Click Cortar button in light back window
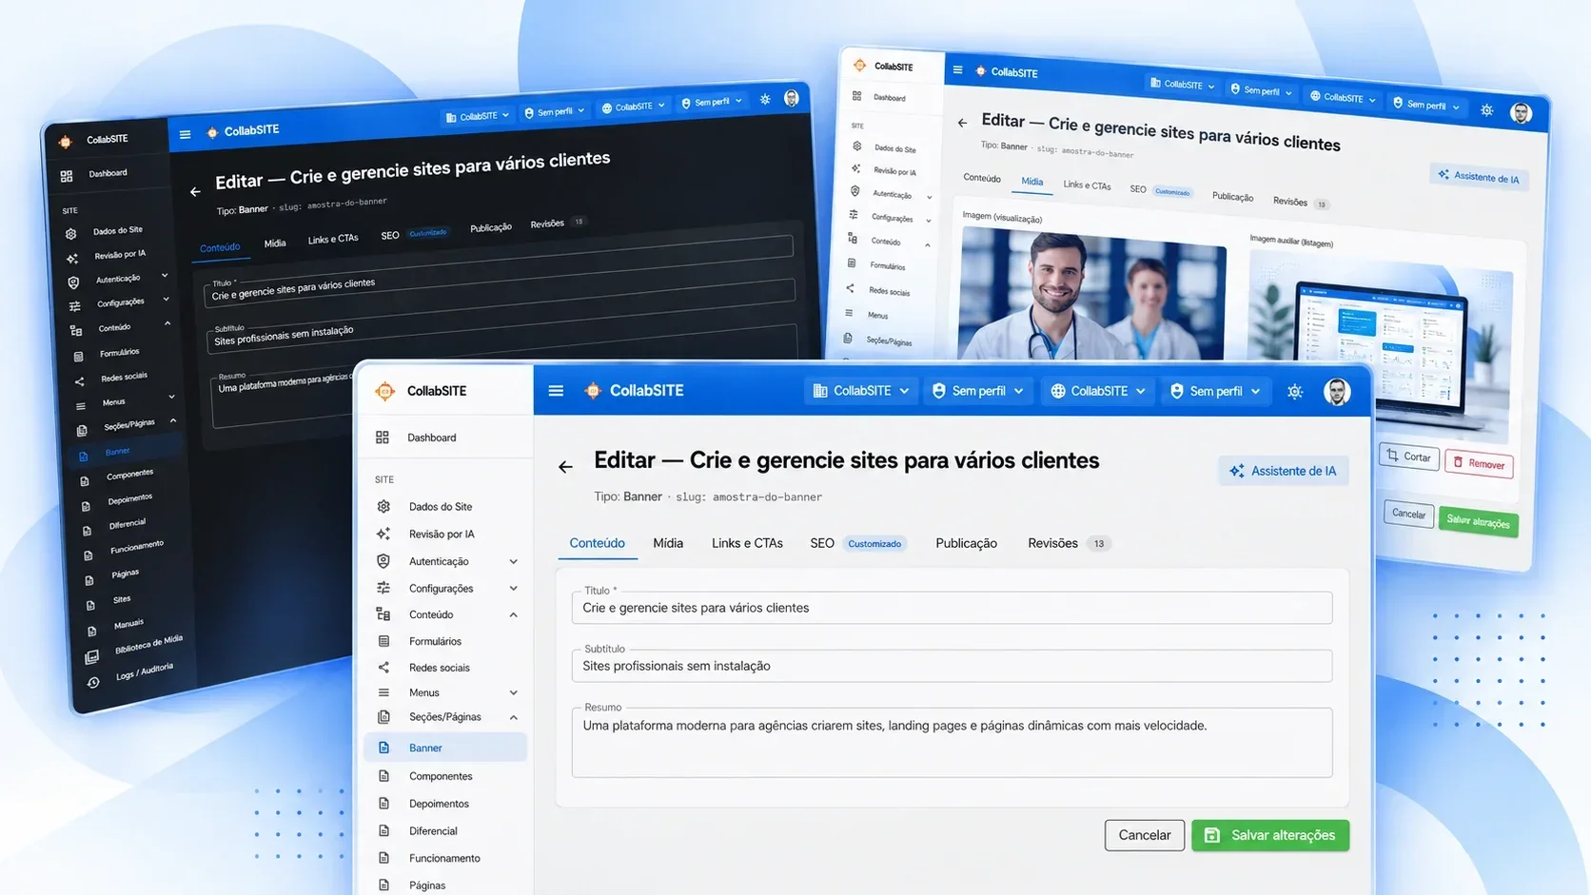1591x895 pixels. [x=1408, y=457]
